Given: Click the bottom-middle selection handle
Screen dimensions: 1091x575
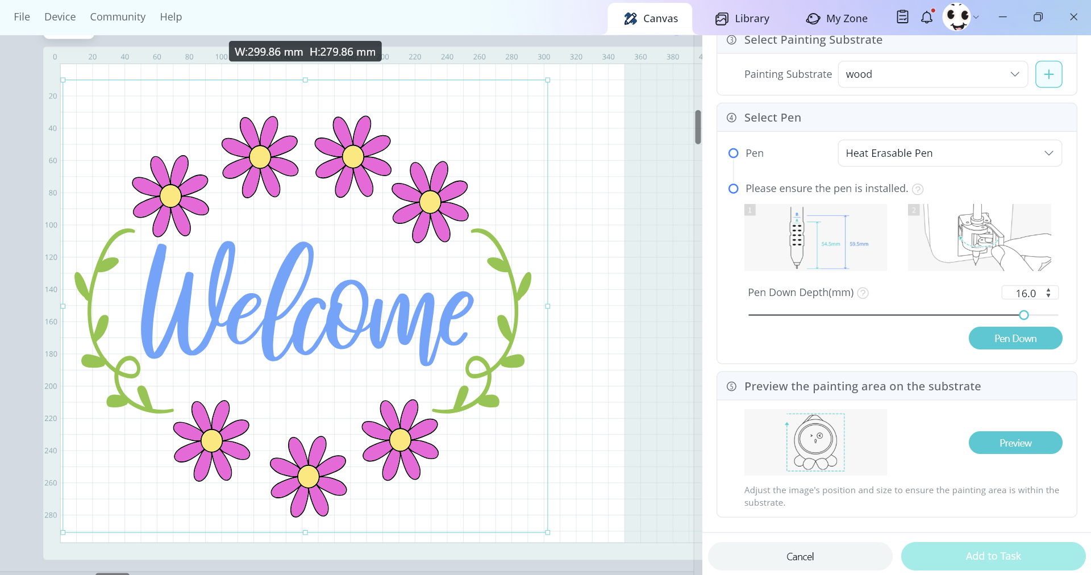Looking at the screenshot, I should [x=305, y=532].
